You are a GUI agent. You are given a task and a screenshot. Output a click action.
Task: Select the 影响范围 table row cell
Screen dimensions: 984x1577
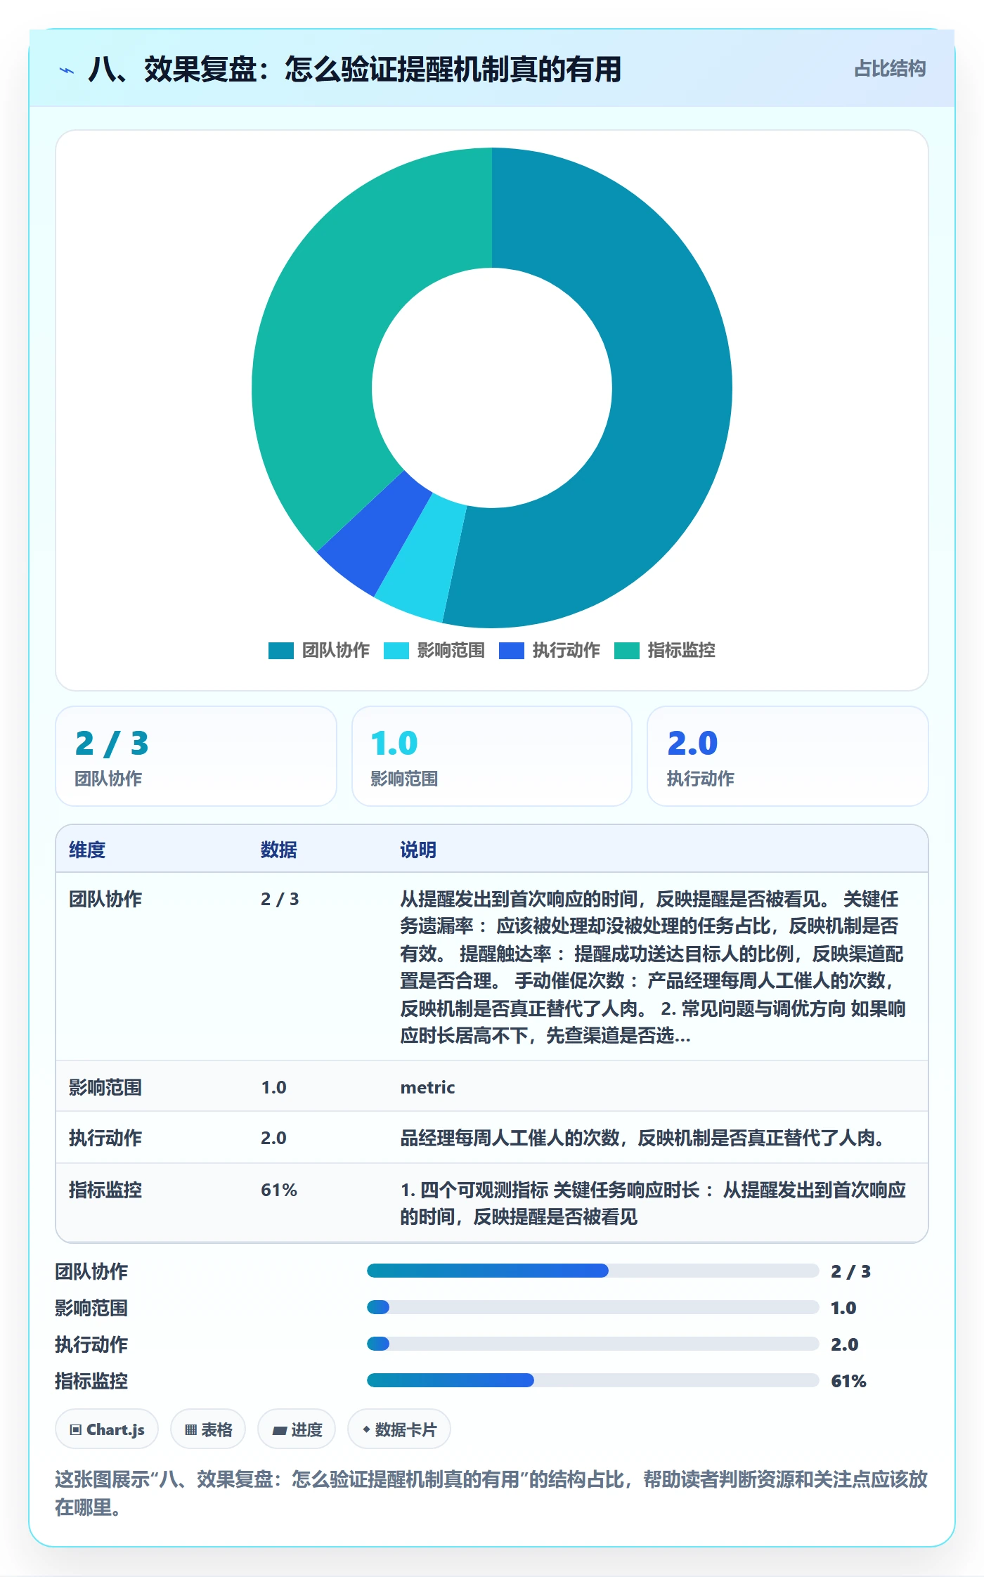coord(105,1087)
